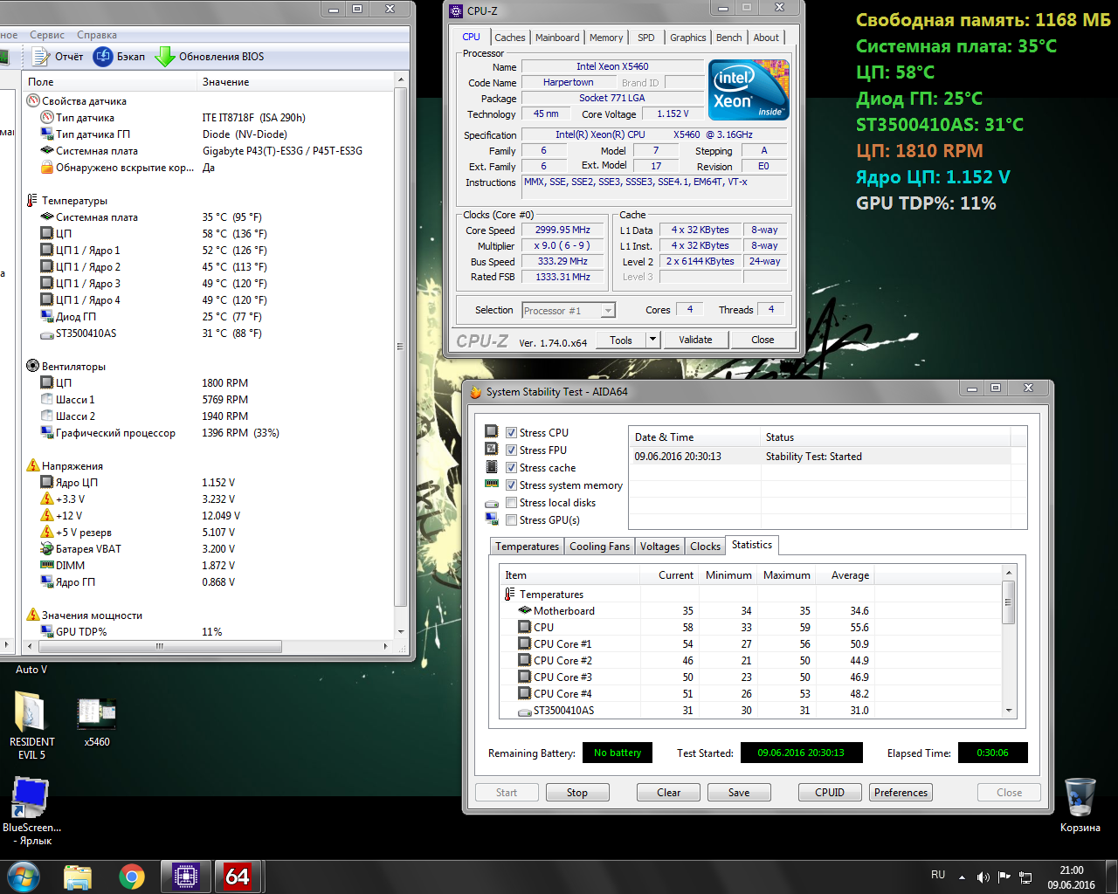This screenshot has height=894, width=1118.
Task: Click the Обновления BIOS green arrow icon
Action: [165, 57]
